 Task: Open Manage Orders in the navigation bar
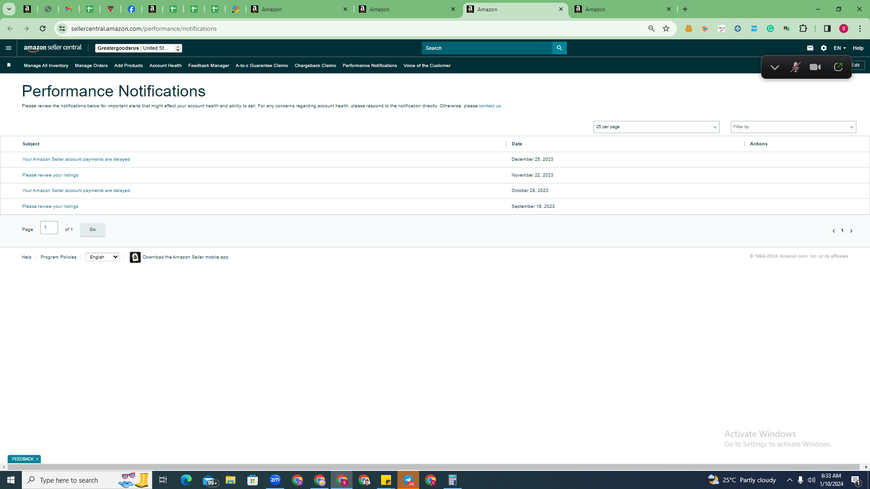91,66
